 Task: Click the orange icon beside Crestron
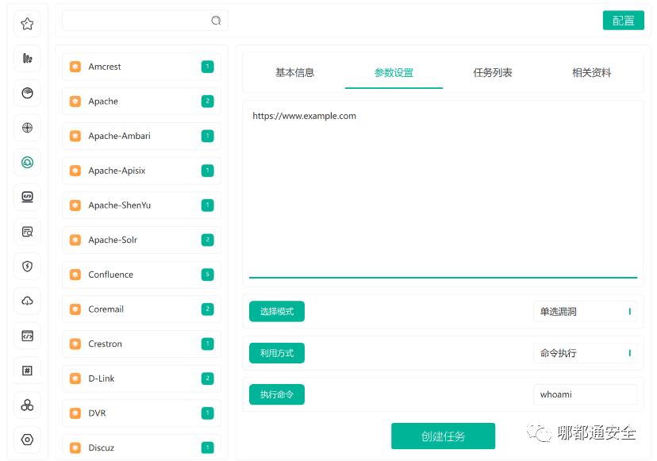click(x=75, y=344)
